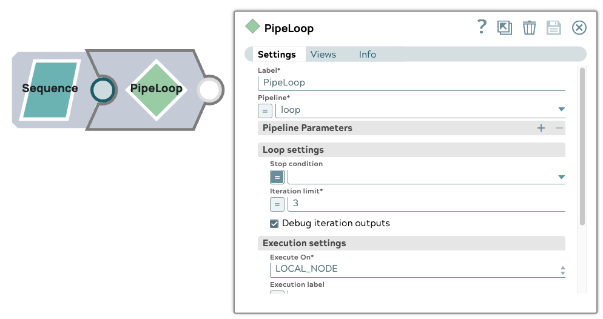This screenshot has width=603, height=319.
Task: Click the PipeLoop output view circle
Action: [210, 90]
